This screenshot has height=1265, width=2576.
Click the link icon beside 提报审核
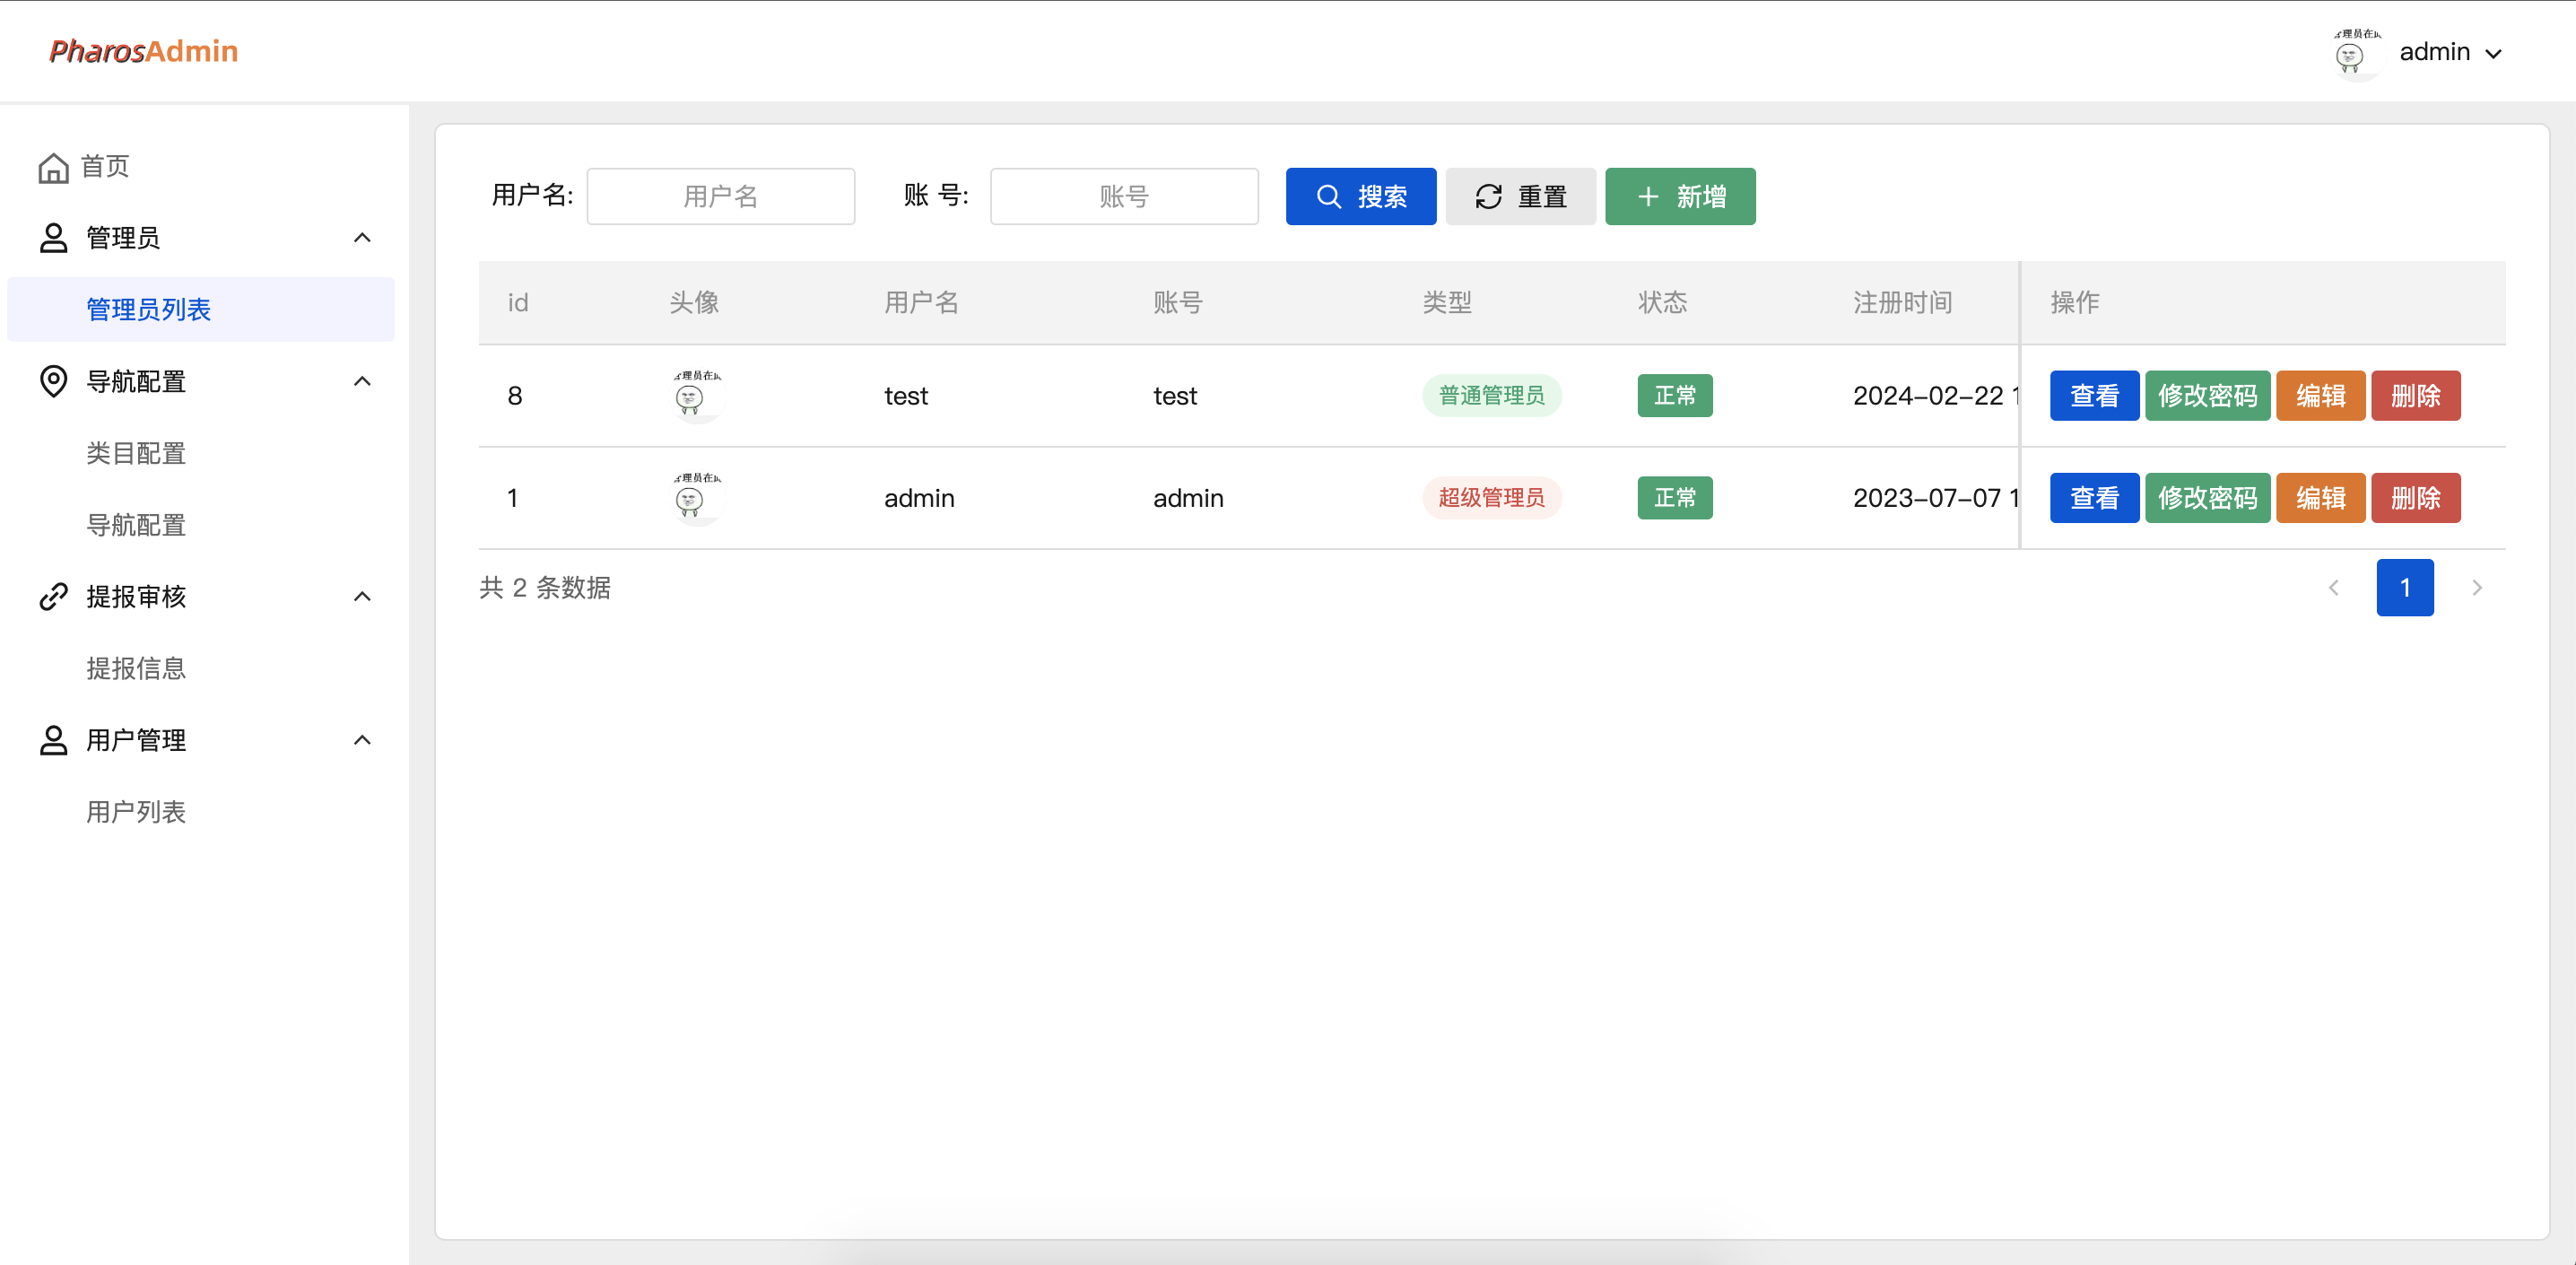pyautogui.click(x=54, y=596)
